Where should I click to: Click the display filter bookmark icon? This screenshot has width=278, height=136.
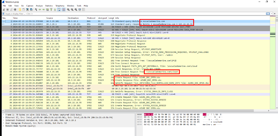3,14
